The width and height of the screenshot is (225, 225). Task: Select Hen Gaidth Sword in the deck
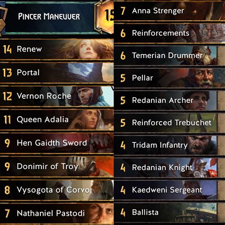tap(57, 143)
